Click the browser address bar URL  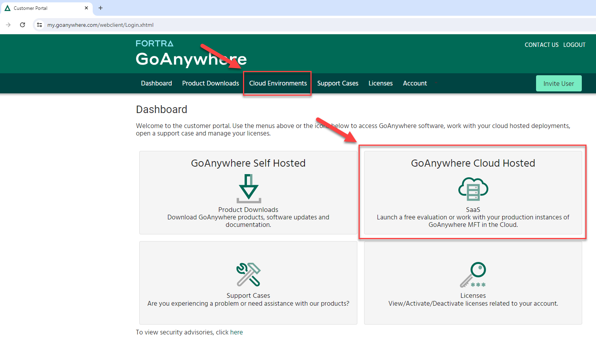(x=100, y=25)
